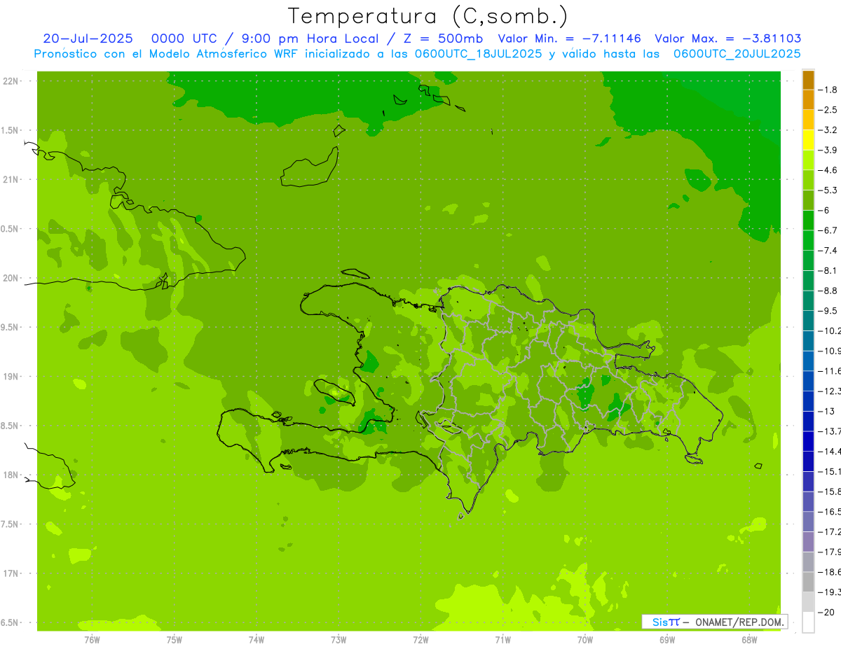
Task: Pick the white swatch below -20
Action: (808, 622)
